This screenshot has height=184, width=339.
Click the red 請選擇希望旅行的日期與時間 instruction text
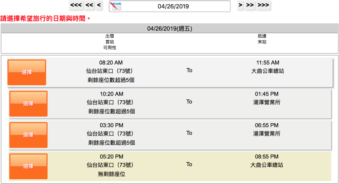point(46,18)
